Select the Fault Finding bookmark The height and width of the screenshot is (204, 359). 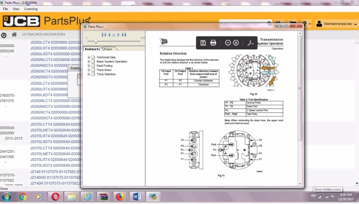tap(104, 66)
